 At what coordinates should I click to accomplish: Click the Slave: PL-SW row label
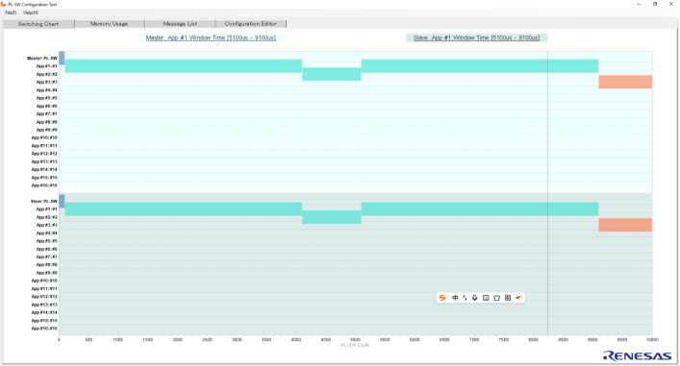[x=44, y=201]
